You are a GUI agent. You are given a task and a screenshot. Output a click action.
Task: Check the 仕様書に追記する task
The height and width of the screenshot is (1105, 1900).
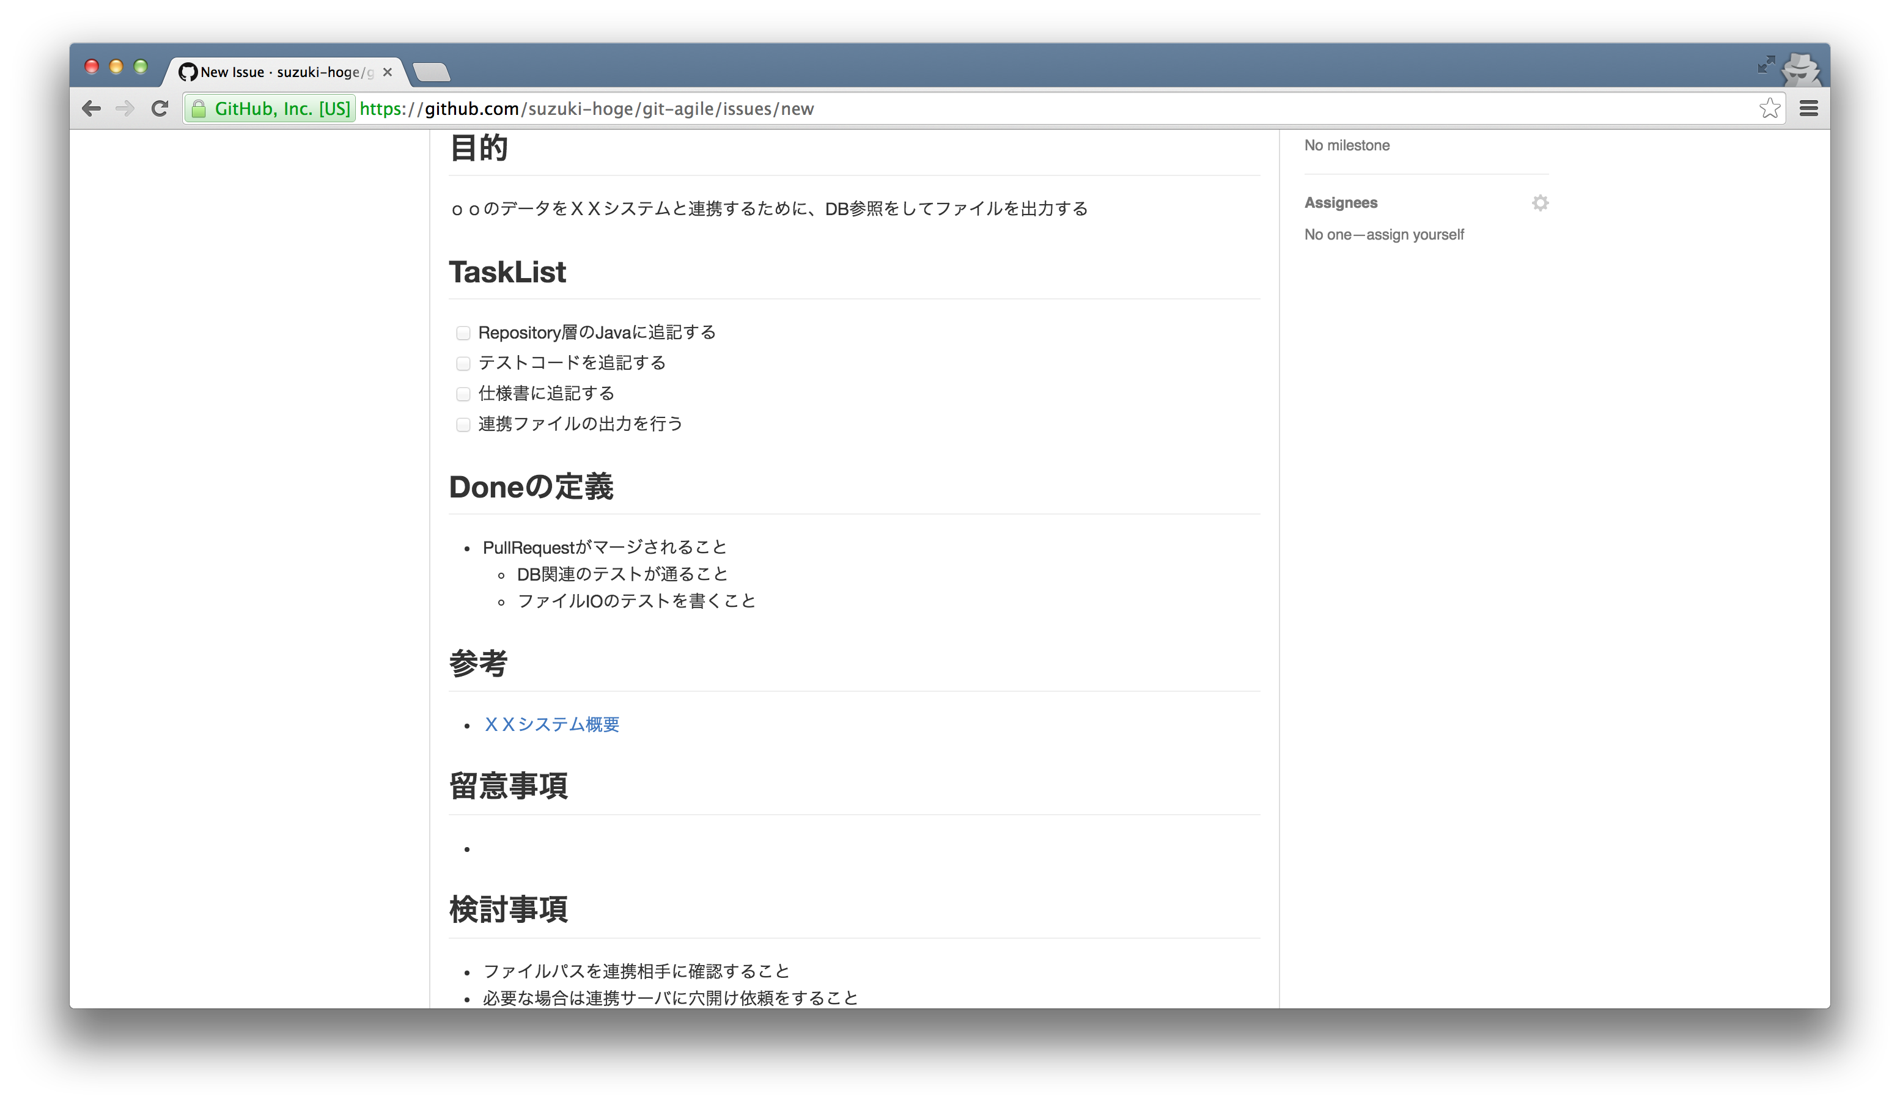pyautogui.click(x=463, y=394)
